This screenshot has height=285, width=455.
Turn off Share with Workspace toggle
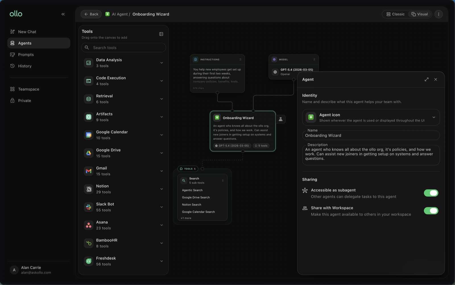click(431, 211)
